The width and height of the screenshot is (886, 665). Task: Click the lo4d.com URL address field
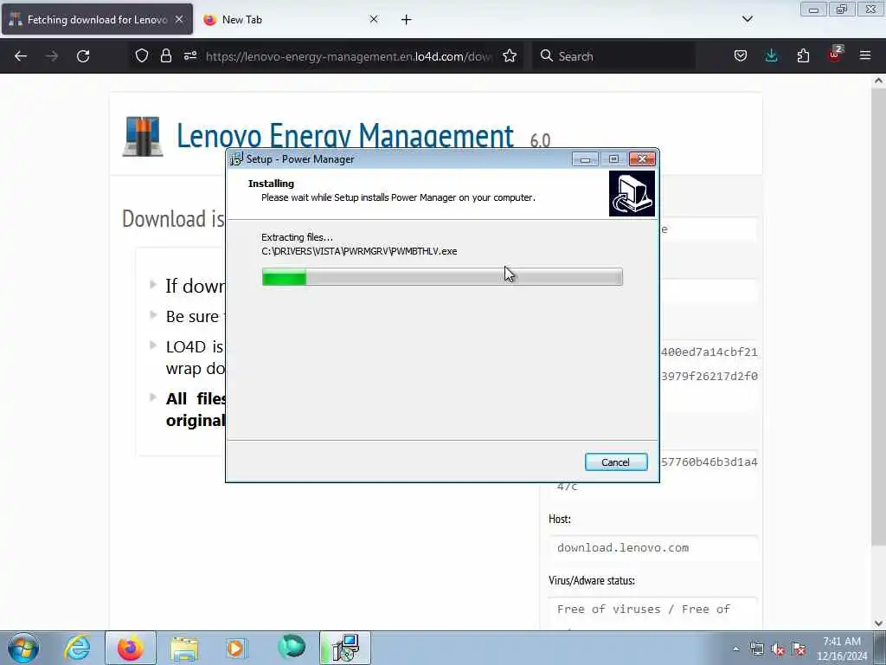pos(350,56)
